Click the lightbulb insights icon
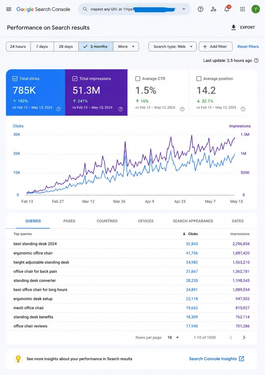 18,359
